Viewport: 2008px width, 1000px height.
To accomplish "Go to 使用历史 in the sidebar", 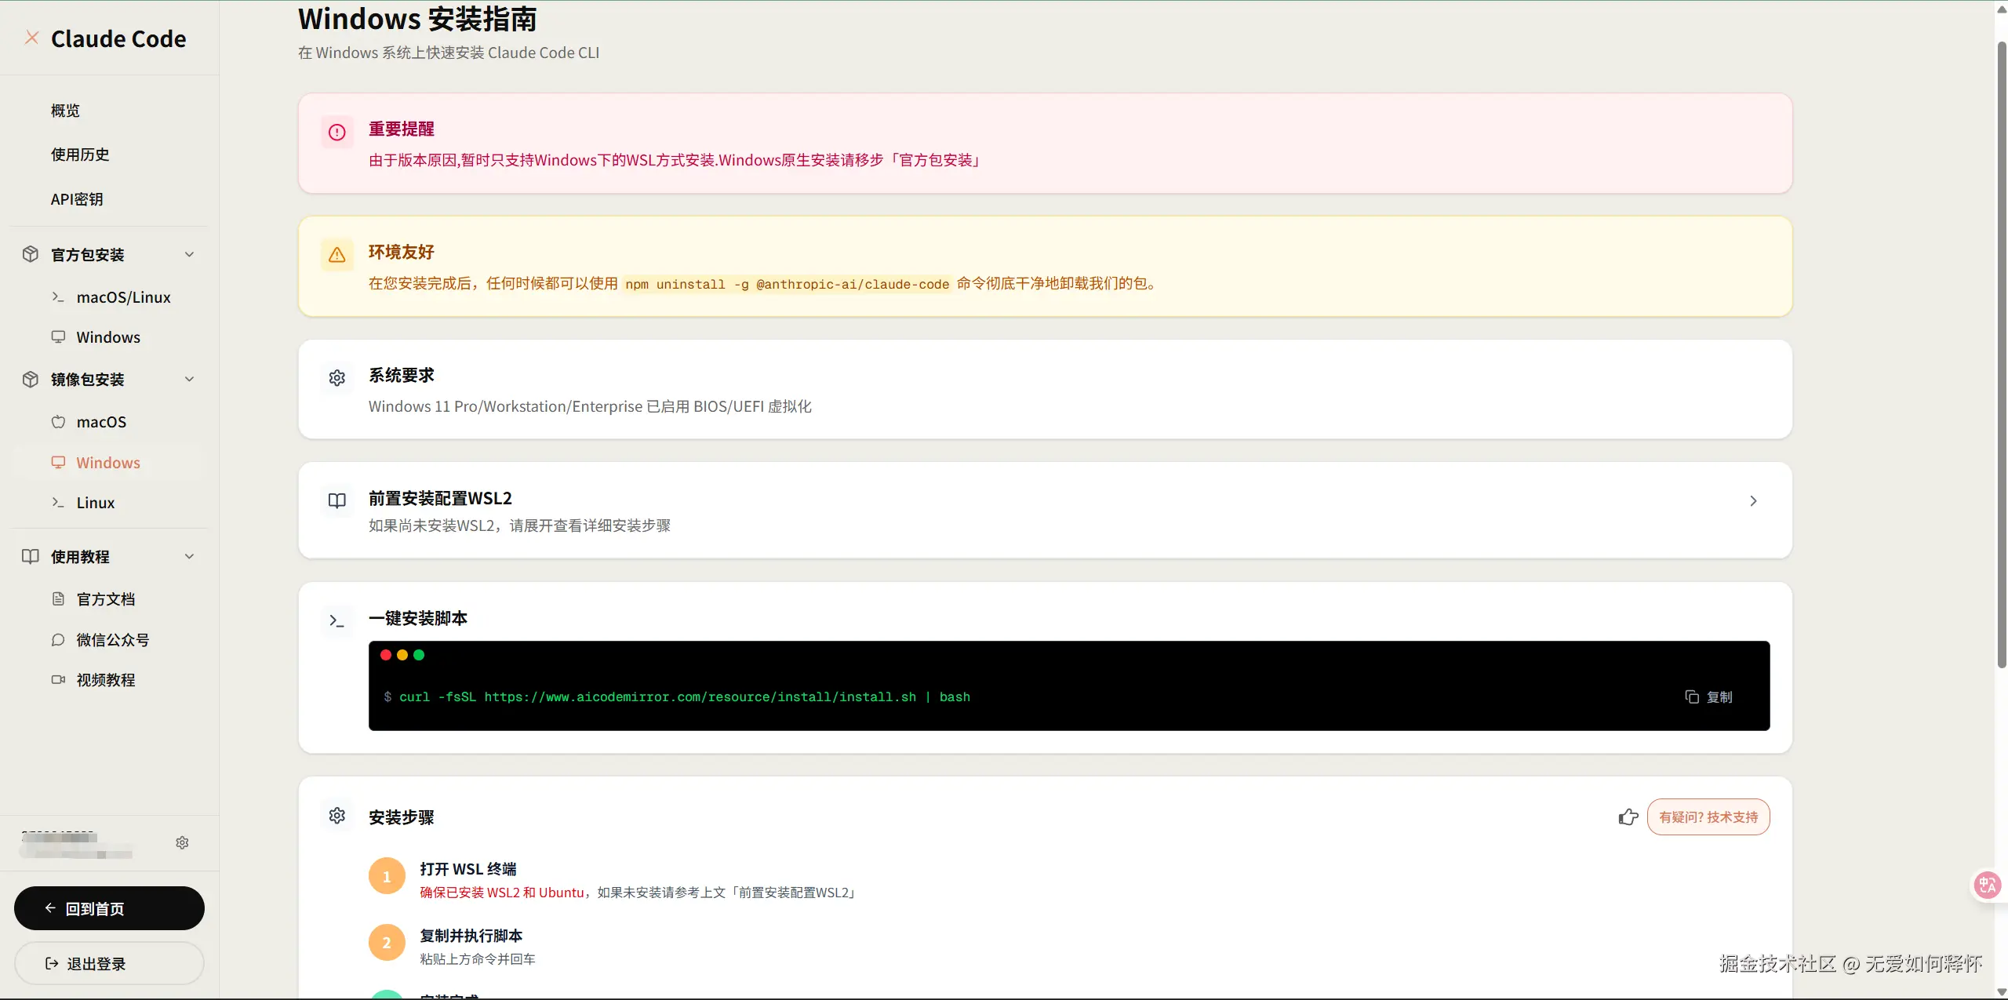I will pos(80,155).
